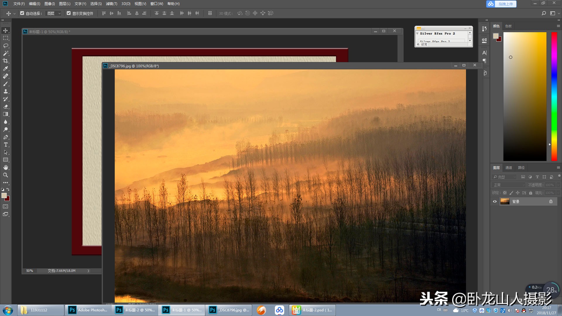Switch to the Channels tab
The image size is (562, 316).
coord(509,168)
